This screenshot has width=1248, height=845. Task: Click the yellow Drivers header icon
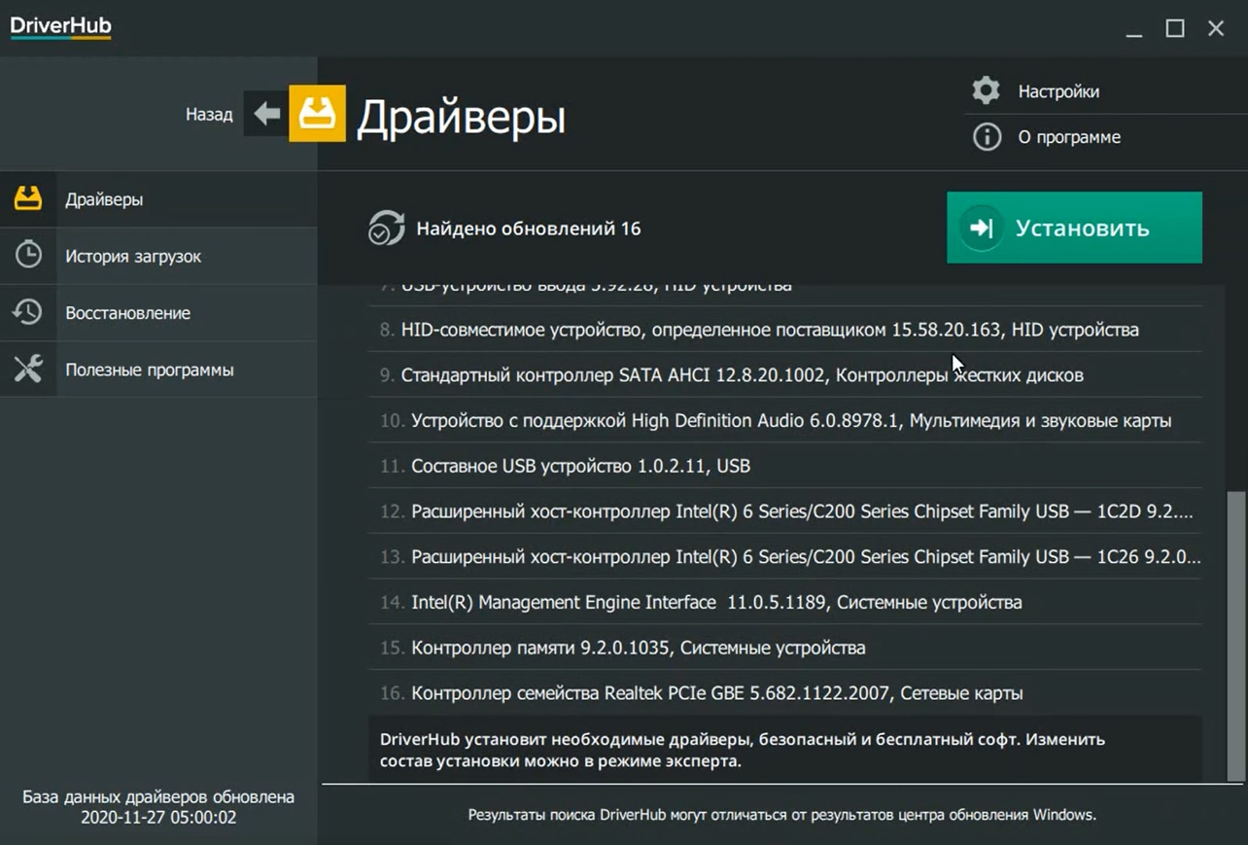tap(317, 114)
